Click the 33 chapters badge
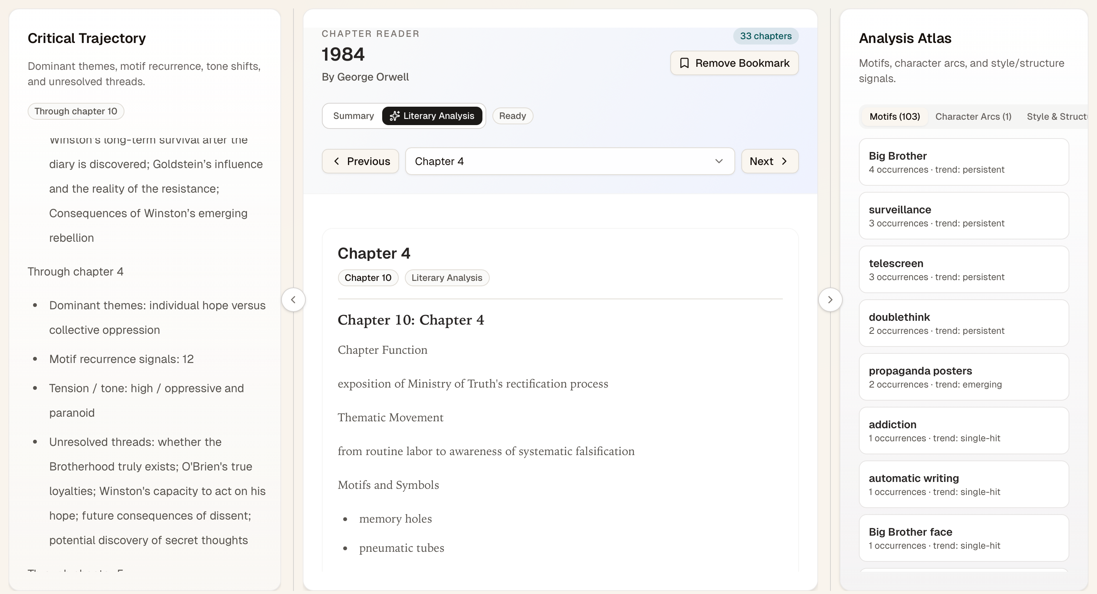The image size is (1097, 594). click(765, 36)
